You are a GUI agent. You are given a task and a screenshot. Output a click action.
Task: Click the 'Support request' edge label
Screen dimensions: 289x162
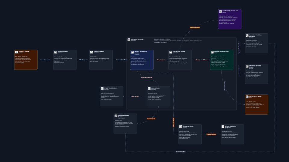[x=45, y=60]
